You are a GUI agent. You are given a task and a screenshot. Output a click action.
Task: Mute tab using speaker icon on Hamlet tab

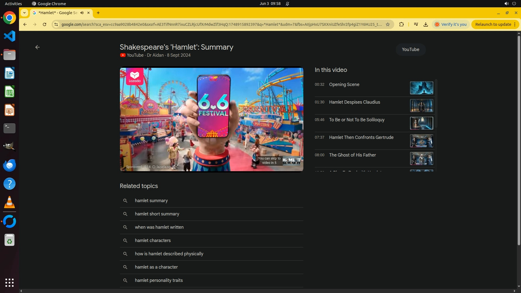(x=82, y=13)
